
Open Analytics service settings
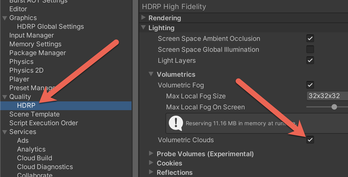tap(31, 149)
